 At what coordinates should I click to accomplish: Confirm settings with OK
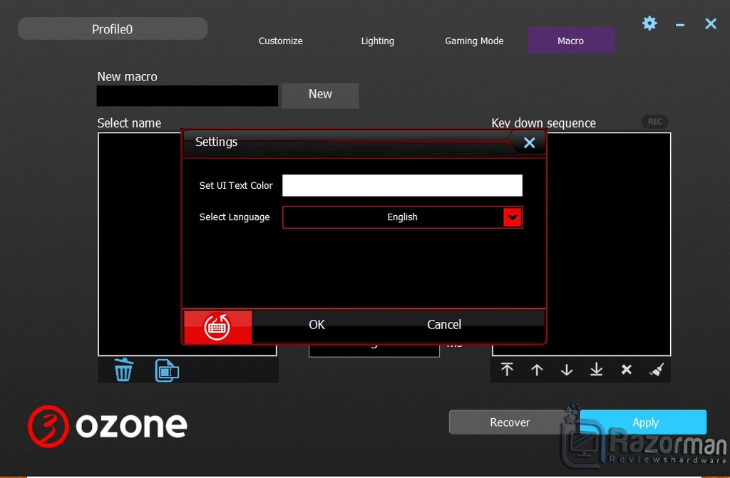pos(317,324)
